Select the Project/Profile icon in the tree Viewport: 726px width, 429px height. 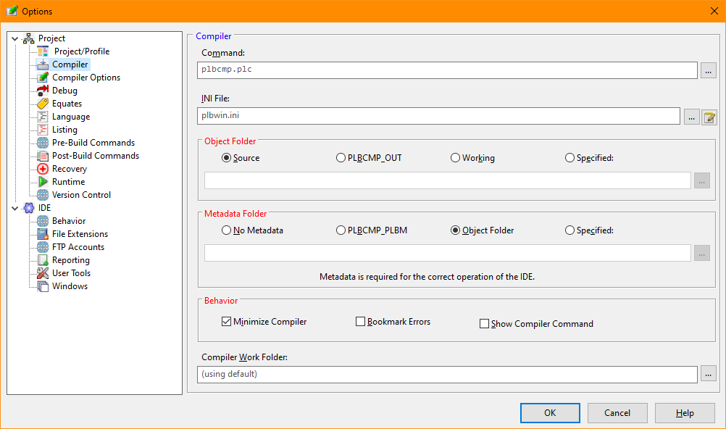pyautogui.click(x=42, y=51)
